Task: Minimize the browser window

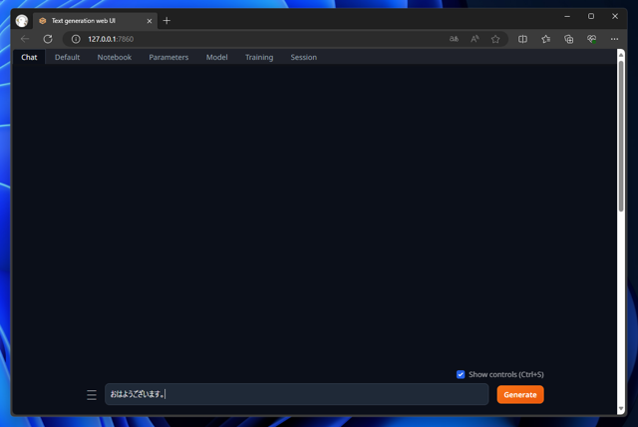Action: [x=567, y=16]
